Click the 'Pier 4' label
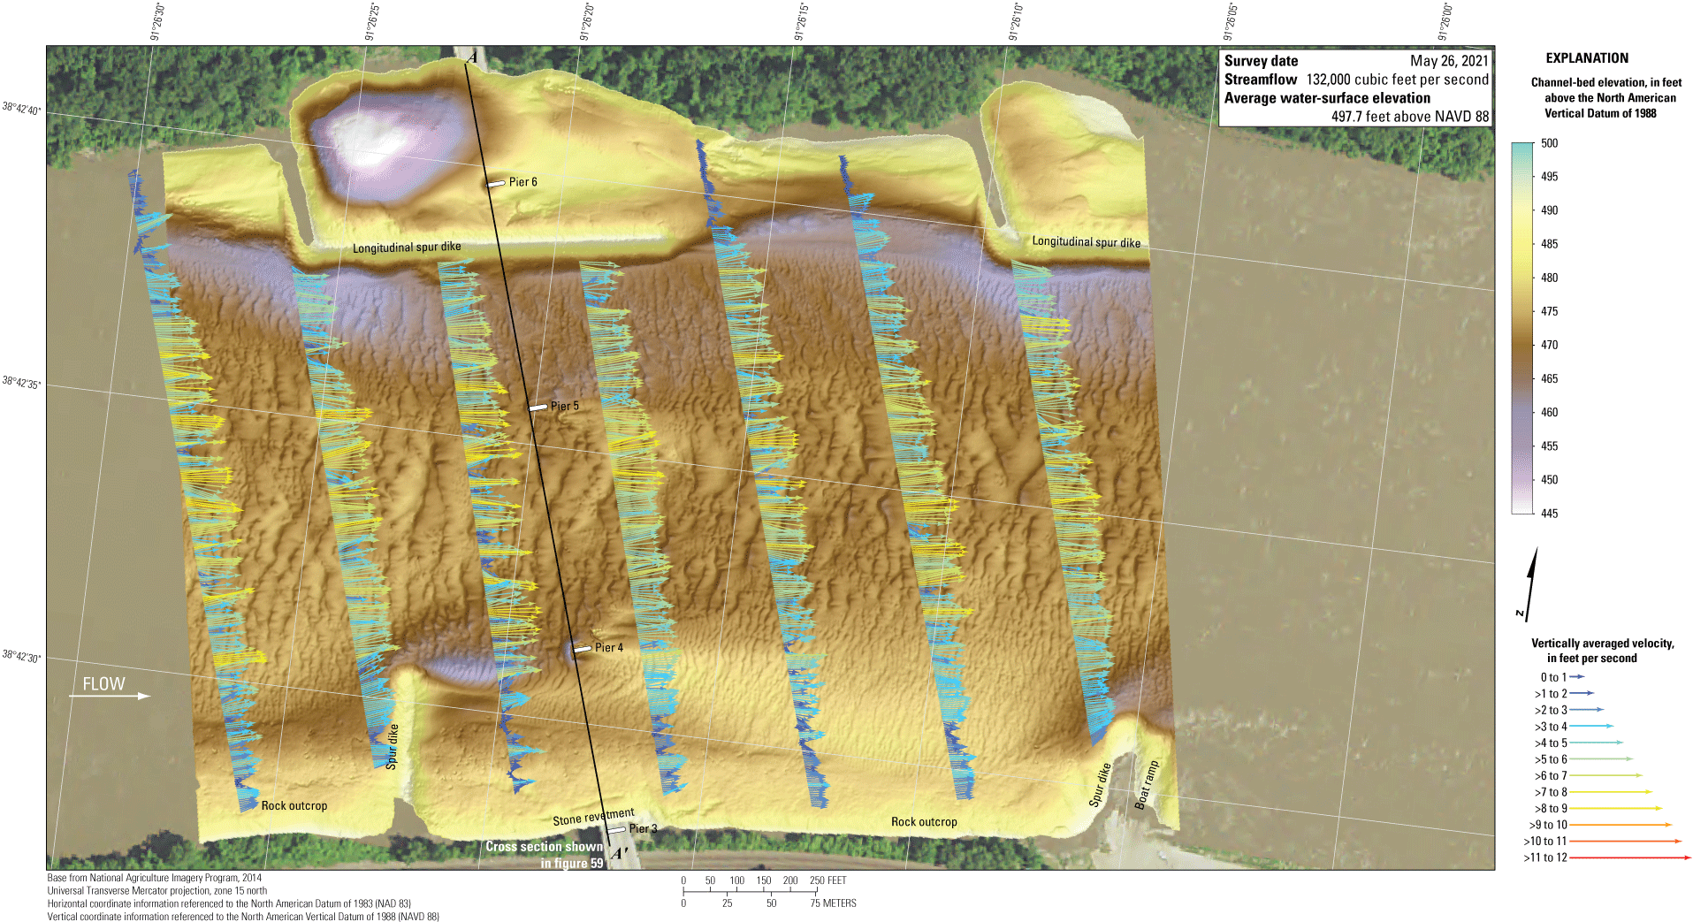1693x922 pixels. 608,648
